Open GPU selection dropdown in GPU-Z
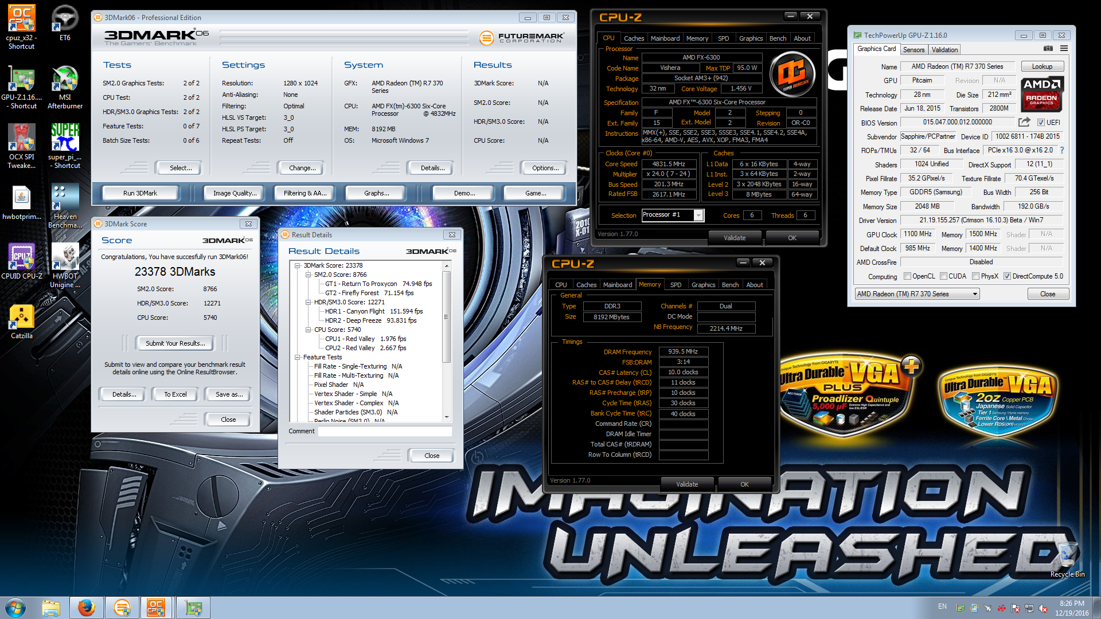 pyautogui.click(x=917, y=294)
